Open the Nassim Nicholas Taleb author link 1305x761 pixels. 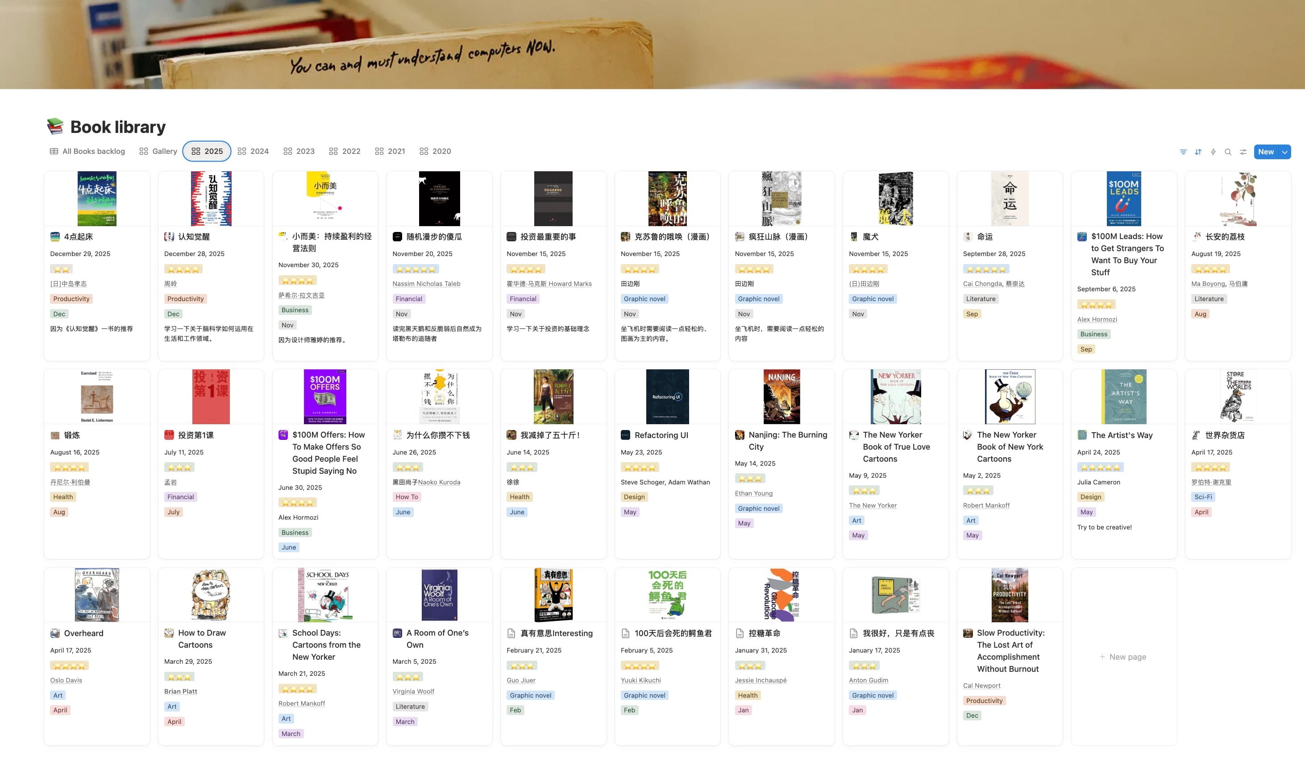coord(426,284)
